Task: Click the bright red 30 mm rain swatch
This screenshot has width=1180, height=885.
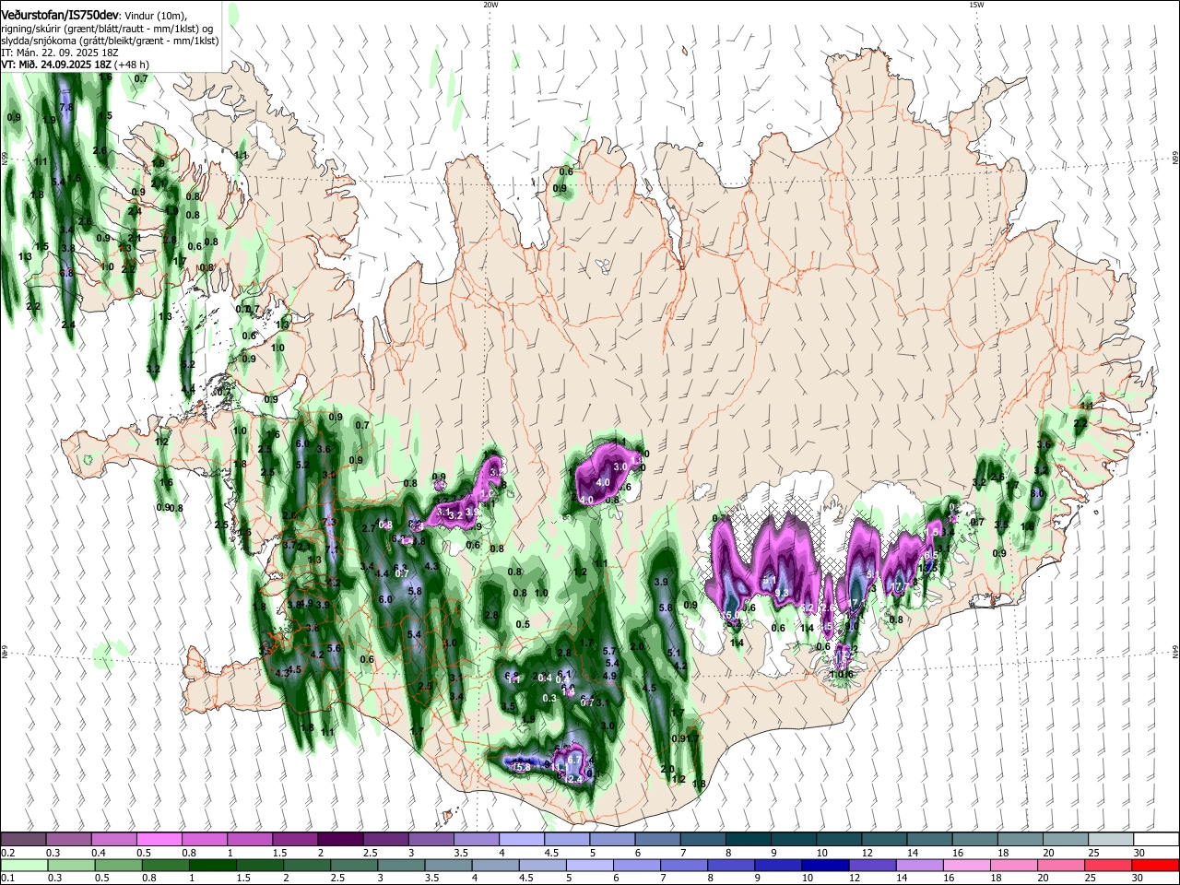Action: pos(1155,865)
